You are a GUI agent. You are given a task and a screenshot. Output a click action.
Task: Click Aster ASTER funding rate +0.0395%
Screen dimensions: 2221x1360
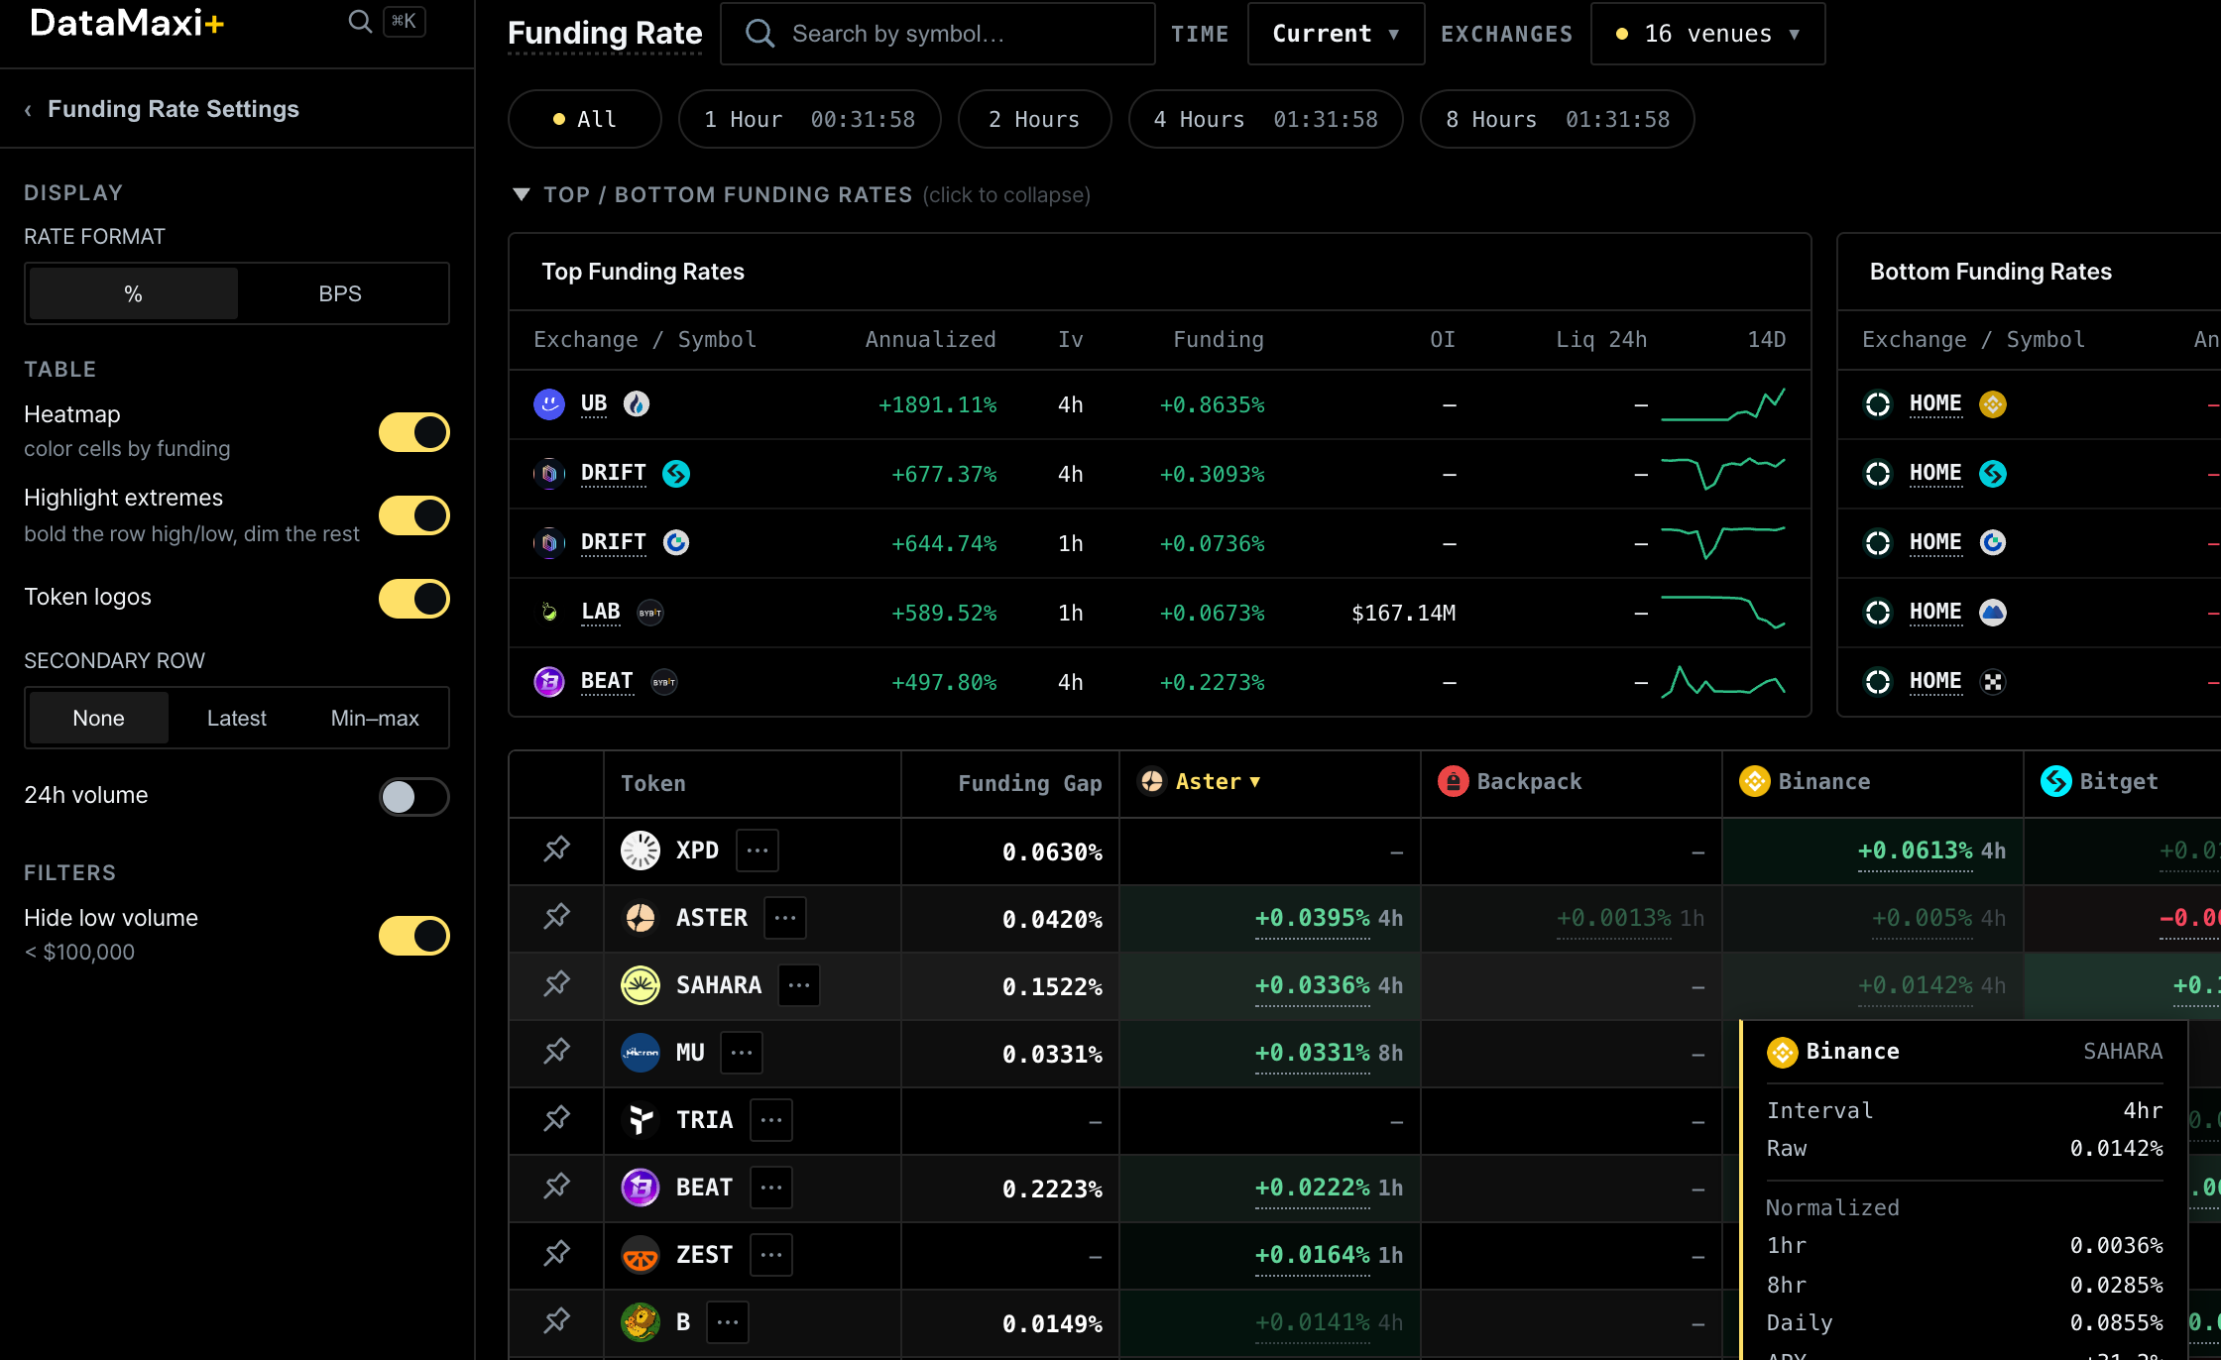point(1312,918)
